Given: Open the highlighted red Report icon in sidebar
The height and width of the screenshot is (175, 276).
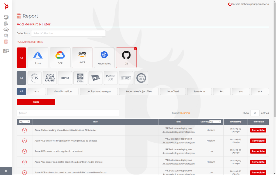Looking at the screenshot, I should [6, 42].
